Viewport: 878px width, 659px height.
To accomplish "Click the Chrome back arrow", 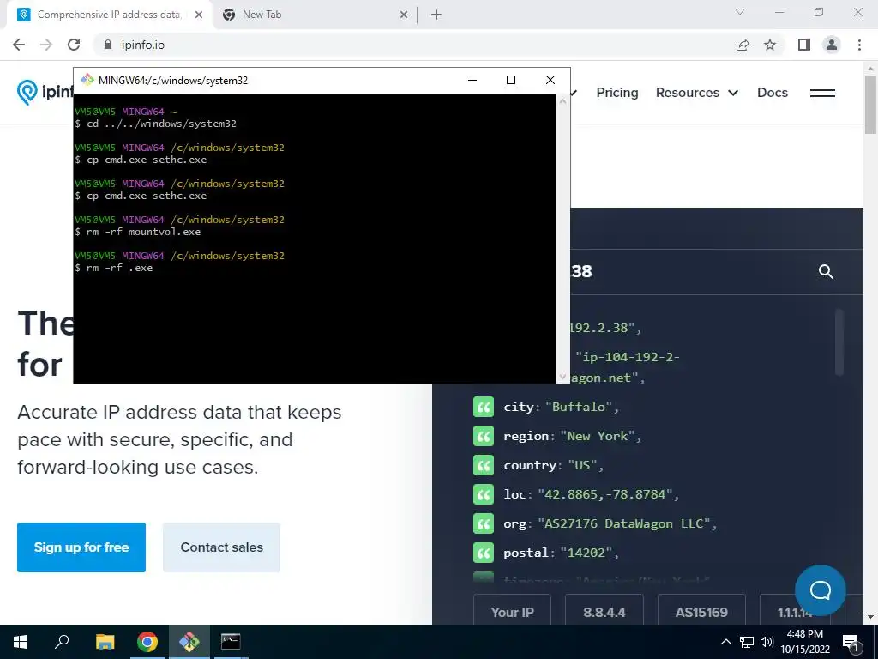I will [19, 45].
